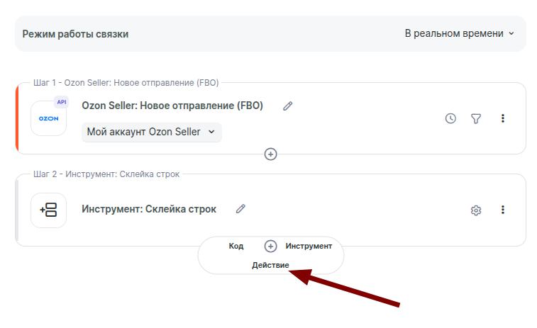Select the 'Мой аккаунт Ozon Seller' account dropdown
Screen dimensions: 537x328
click(151, 132)
